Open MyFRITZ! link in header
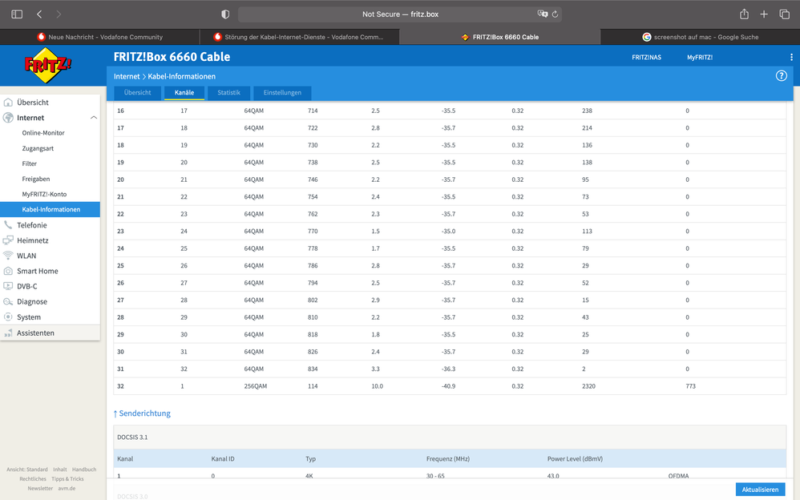 click(700, 57)
